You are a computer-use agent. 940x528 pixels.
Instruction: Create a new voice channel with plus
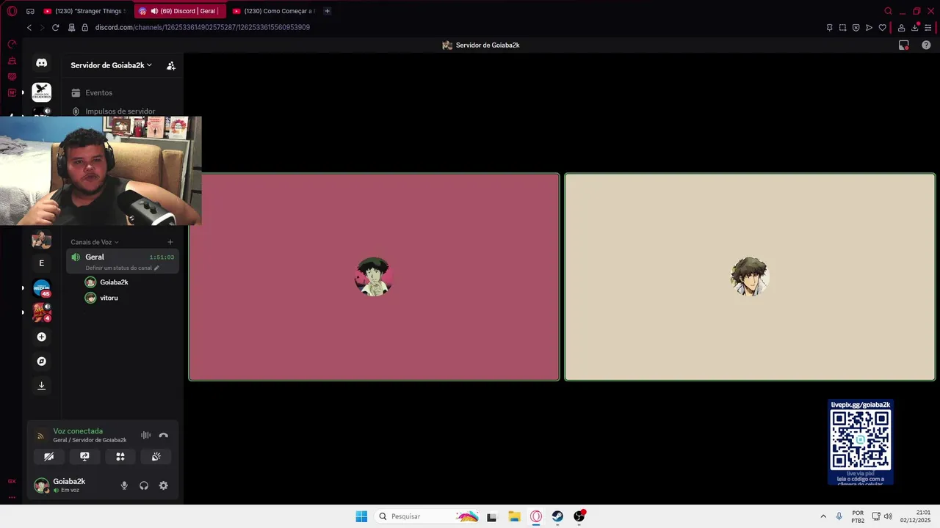coord(170,242)
